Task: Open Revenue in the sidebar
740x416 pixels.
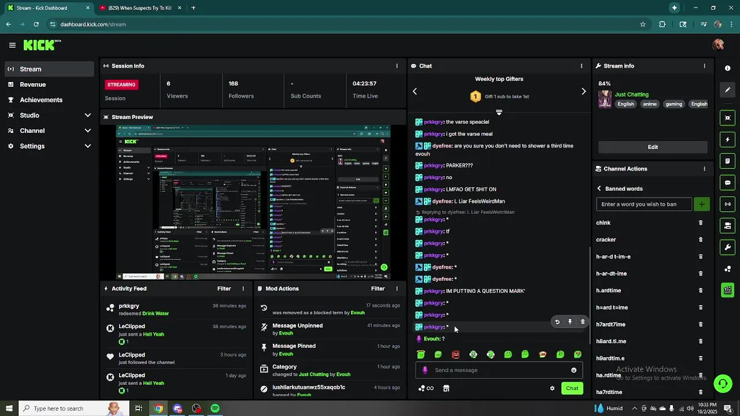Action: point(49,84)
